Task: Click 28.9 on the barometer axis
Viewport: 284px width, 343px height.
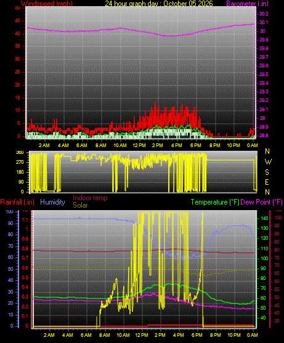Action: (264, 127)
